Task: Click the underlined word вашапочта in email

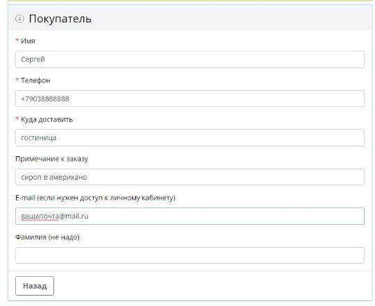Action: click(40, 216)
